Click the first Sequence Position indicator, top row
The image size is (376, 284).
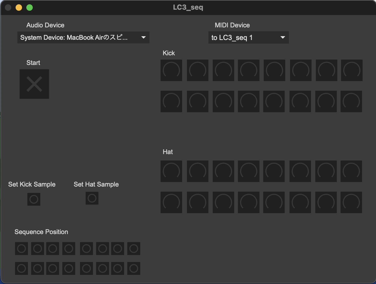click(x=21, y=249)
